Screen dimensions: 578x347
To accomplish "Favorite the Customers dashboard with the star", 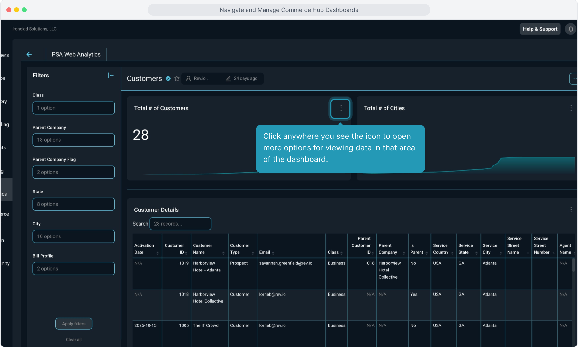I will 177,78.
